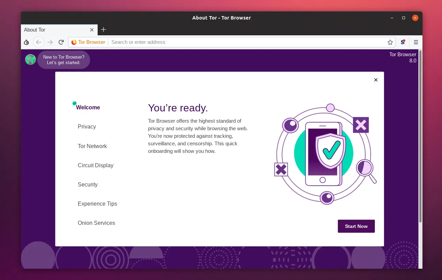Screen dimensions: 442x280
Task: Click the Tor onion button in toolbar
Action: (x=26, y=42)
